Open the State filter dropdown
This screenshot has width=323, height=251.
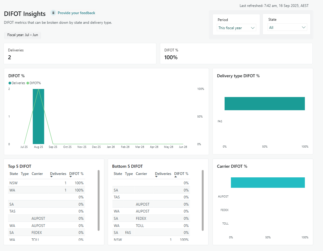tap(287, 27)
